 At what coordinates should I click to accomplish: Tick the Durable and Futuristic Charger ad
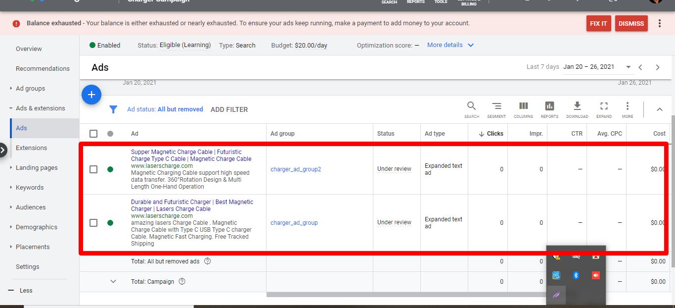tap(93, 223)
